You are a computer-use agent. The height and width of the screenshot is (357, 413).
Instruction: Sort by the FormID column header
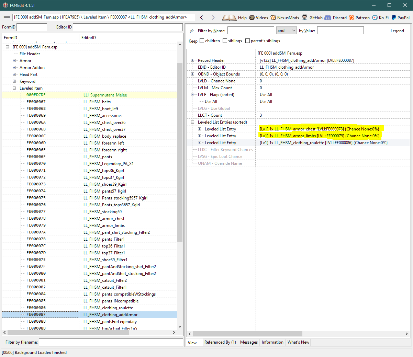(x=40, y=38)
